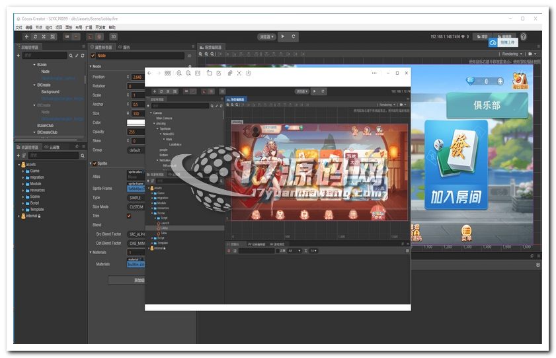The width and height of the screenshot is (556, 358).
Task: Click the play preview button in Cocos Creator
Action: (282, 36)
